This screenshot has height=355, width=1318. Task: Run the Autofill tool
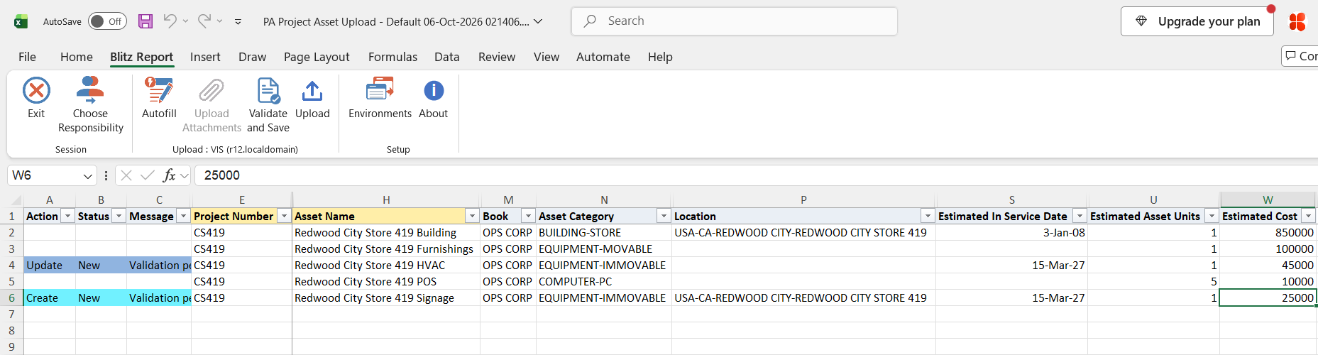coord(159,98)
